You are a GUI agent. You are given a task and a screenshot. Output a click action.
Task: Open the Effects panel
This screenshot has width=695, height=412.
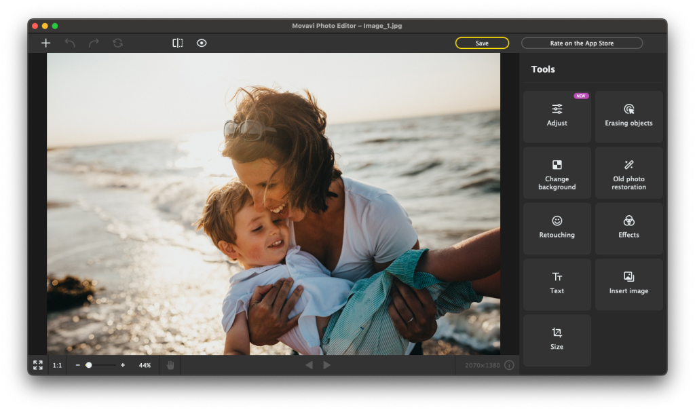pyautogui.click(x=628, y=228)
